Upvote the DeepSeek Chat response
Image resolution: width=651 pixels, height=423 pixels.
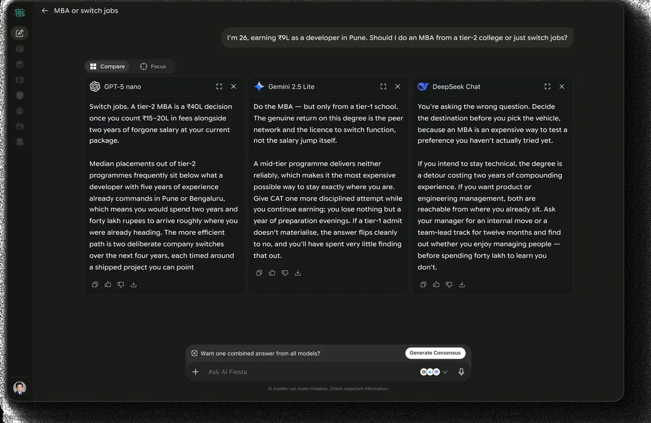tap(436, 284)
